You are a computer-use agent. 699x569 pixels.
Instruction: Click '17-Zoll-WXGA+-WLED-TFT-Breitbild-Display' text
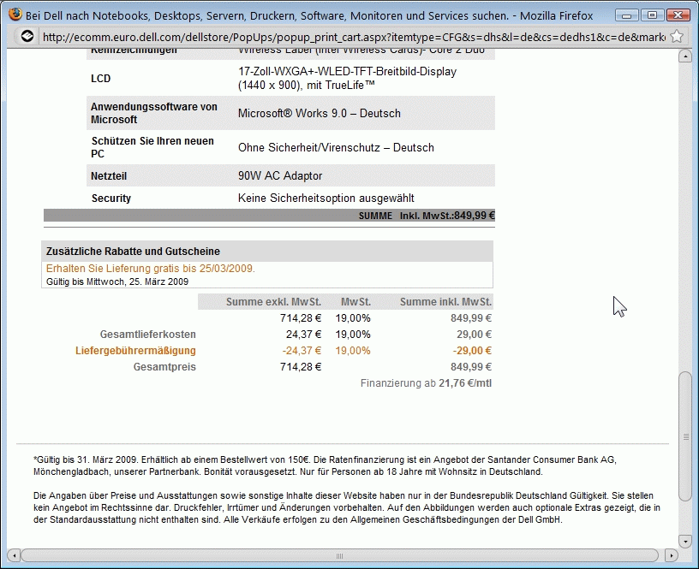[347, 71]
